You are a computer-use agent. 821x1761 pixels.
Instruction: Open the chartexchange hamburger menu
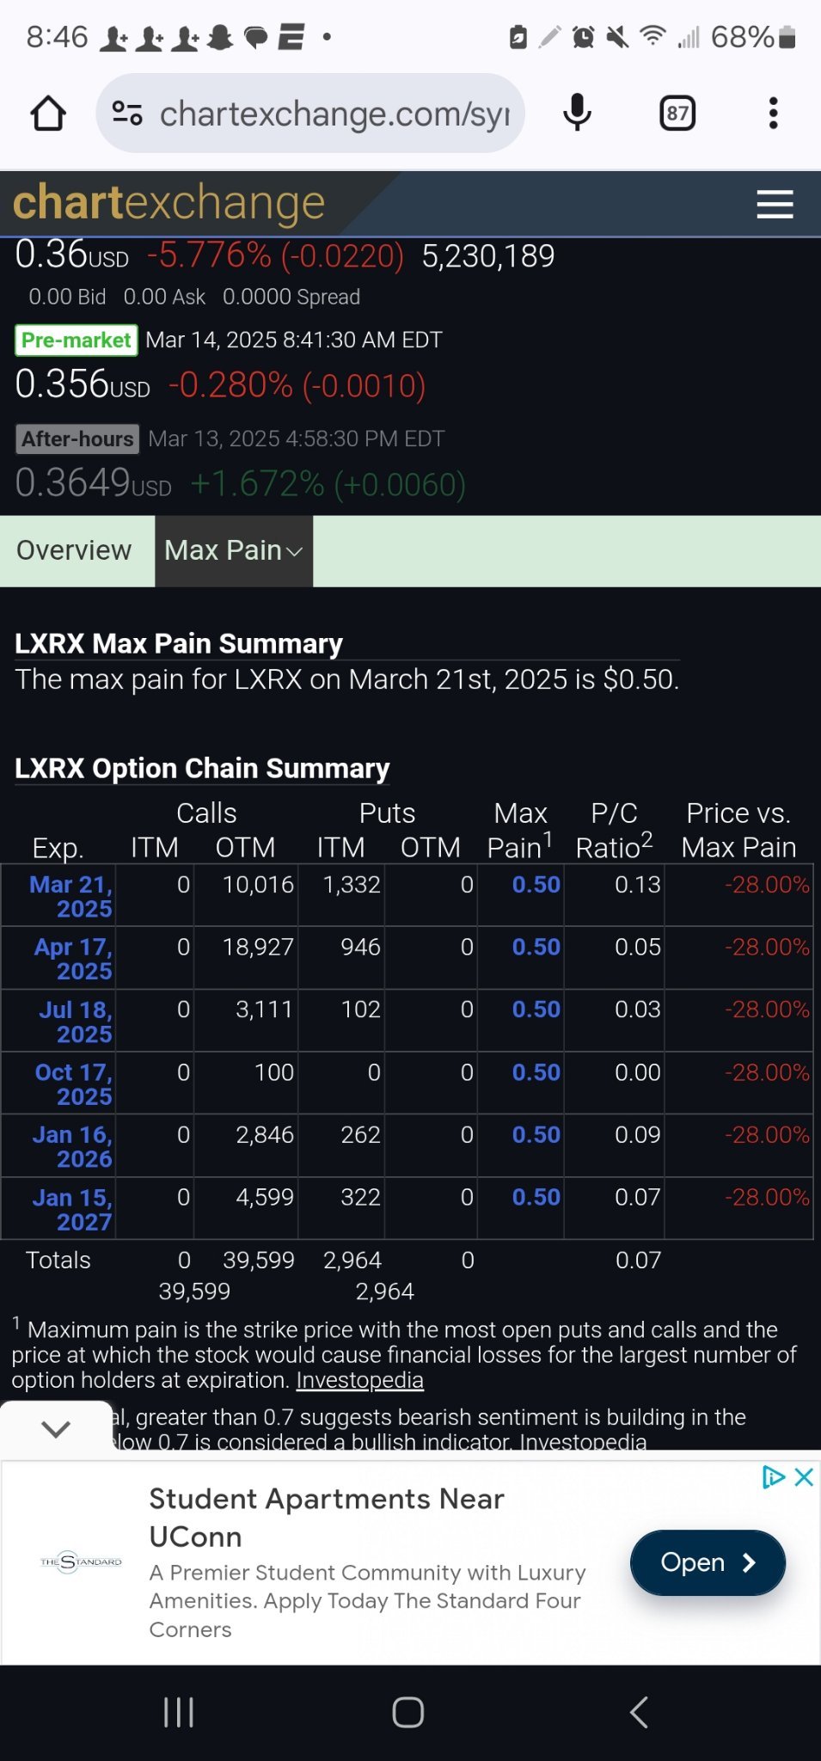[775, 204]
